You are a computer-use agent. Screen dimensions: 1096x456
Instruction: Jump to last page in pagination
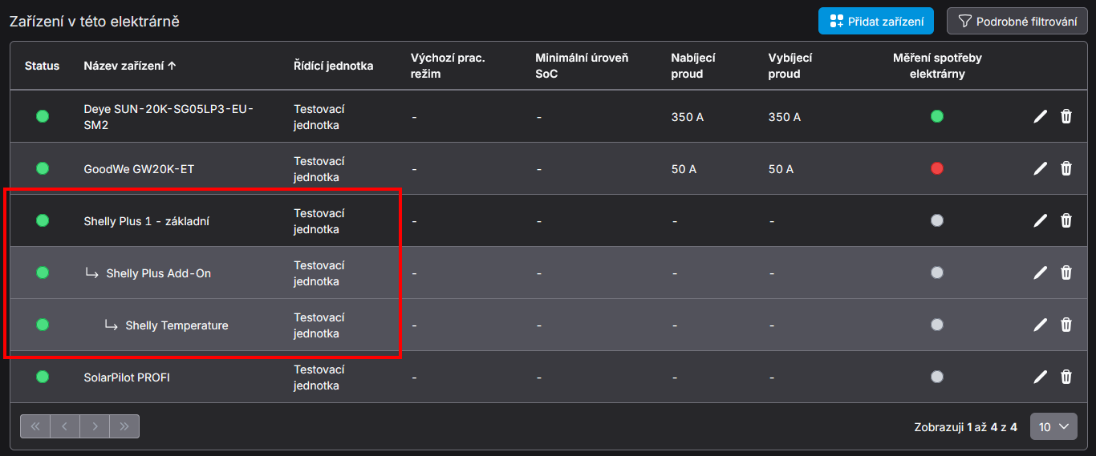point(124,426)
